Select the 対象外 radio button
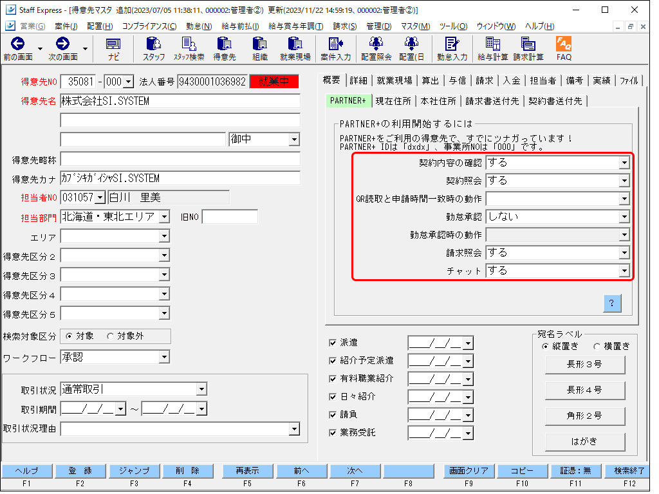The height and width of the screenshot is (494, 659). tap(110, 336)
